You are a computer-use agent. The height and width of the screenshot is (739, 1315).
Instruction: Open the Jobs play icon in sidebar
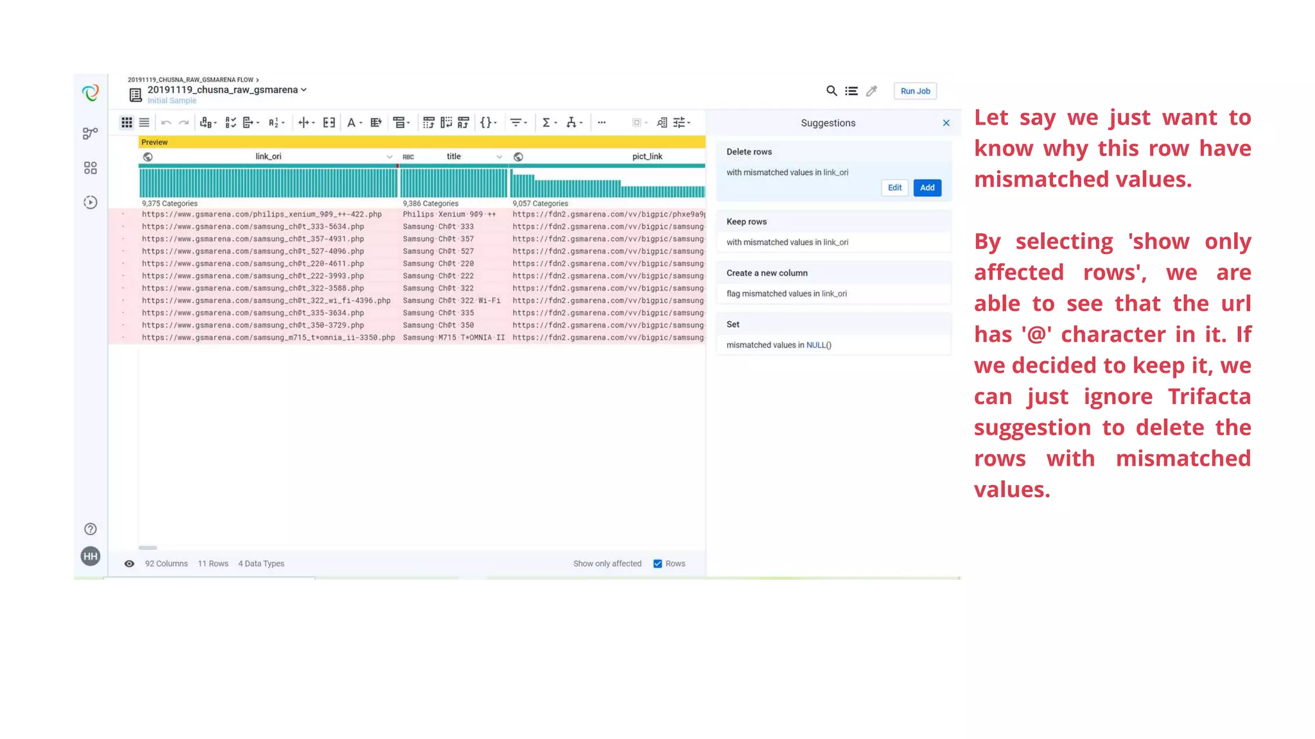(91, 203)
